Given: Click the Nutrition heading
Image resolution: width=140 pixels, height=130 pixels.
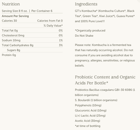Looking at the screenshot, I should 11,4.
